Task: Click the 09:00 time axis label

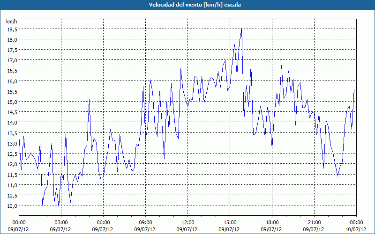Action: (x=145, y=223)
